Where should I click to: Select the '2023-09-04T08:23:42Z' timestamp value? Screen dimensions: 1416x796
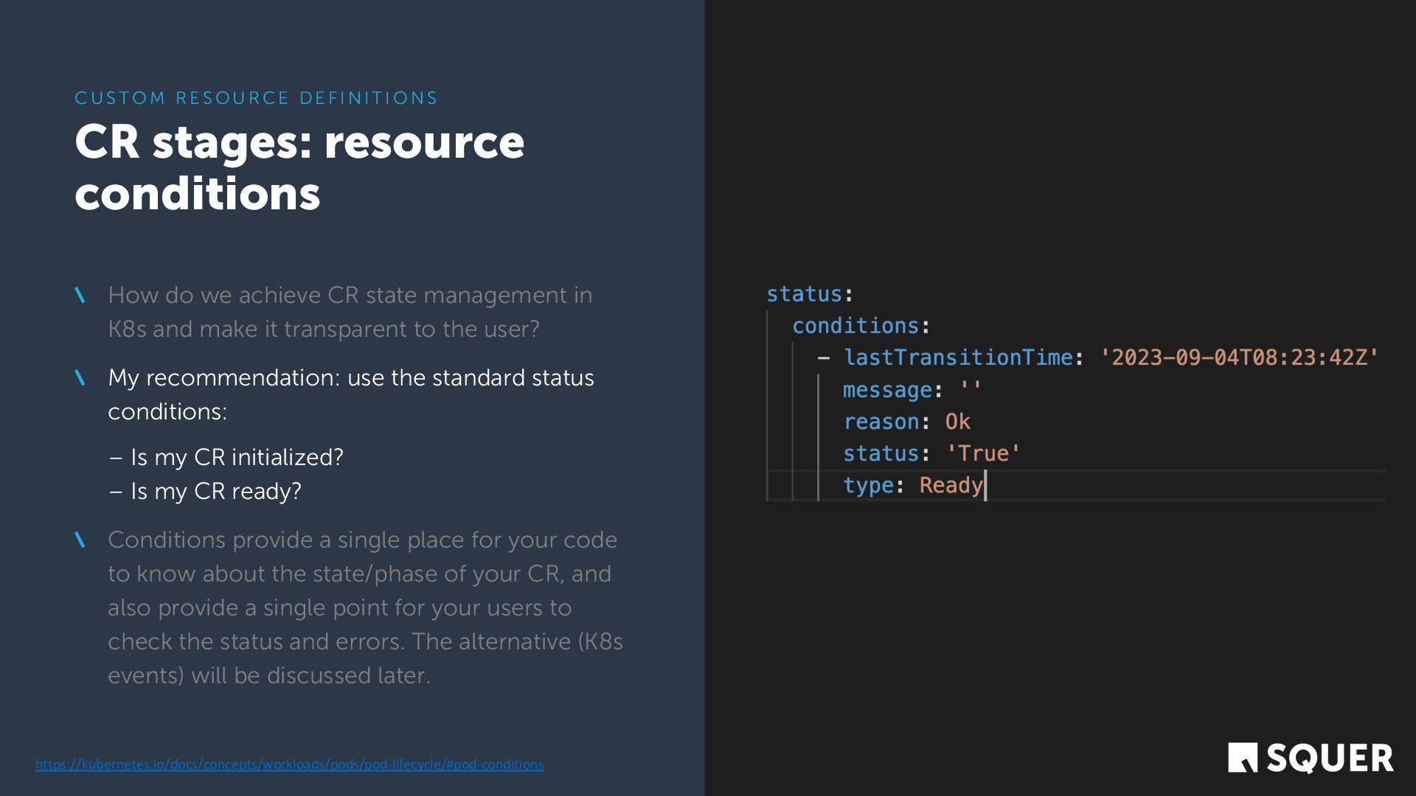coord(1239,357)
